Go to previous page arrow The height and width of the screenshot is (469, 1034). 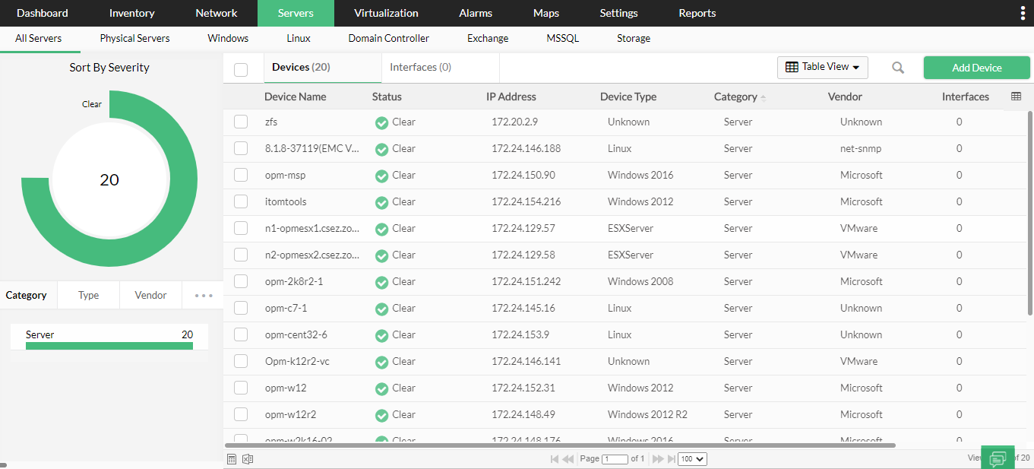pos(568,459)
